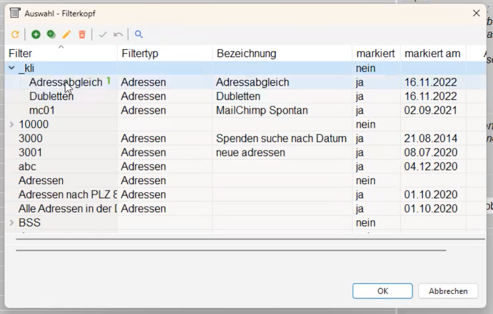Click the grey undo arrow icon
Image resolution: width=493 pixels, height=314 pixels.
tap(118, 35)
